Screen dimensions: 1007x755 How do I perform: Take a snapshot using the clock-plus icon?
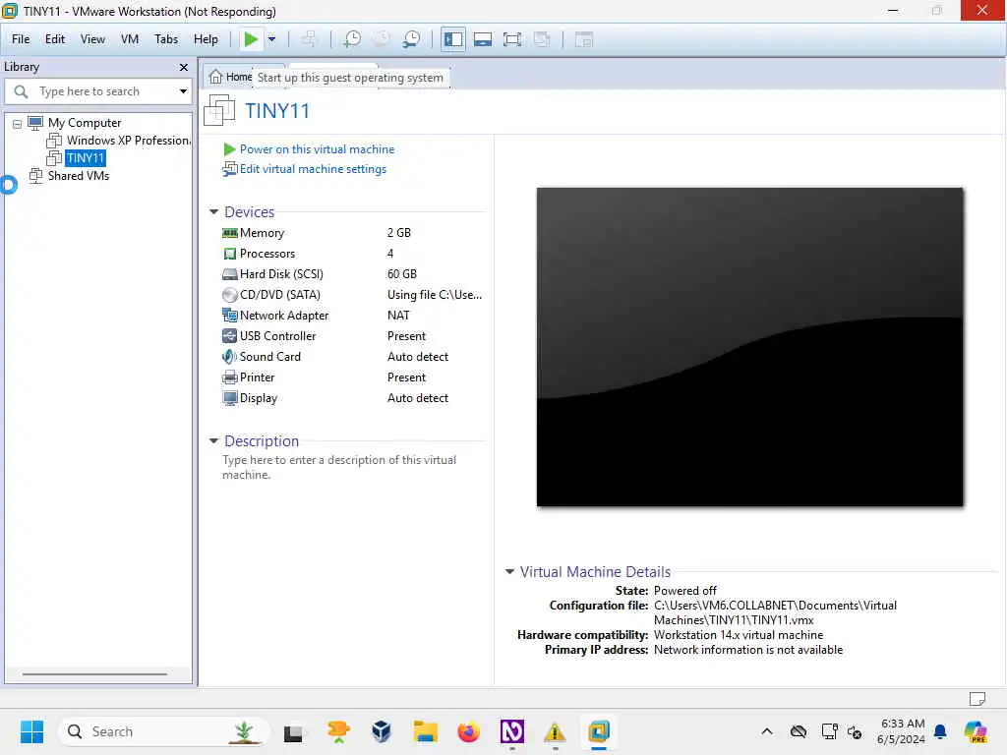coord(352,39)
